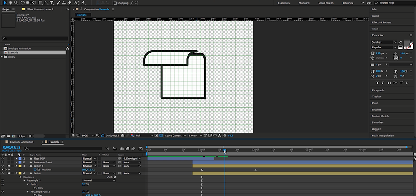The image size is (416, 196).
Task: Hide the Flap TOP layer
Action: point(2,158)
